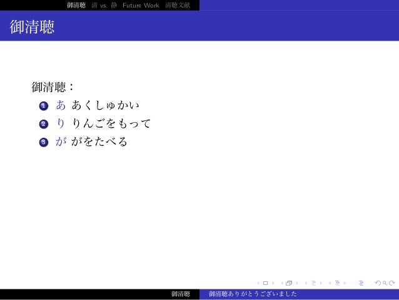This screenshot has height=300, width=399.
Task: Click the text りんごをもって
Action: 111,123
